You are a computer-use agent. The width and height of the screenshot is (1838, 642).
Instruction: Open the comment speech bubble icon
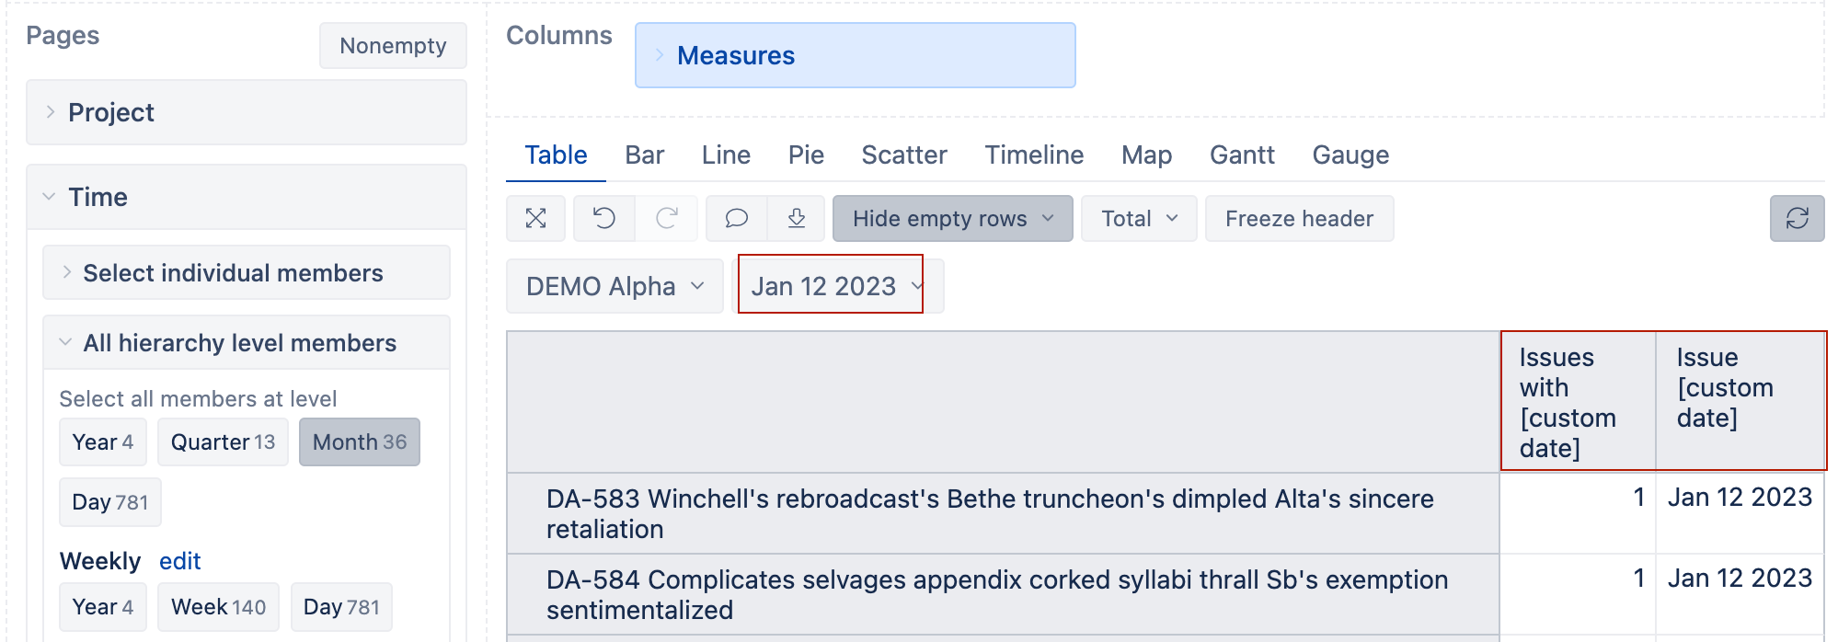pyautogui.click(x=736, y=218)
